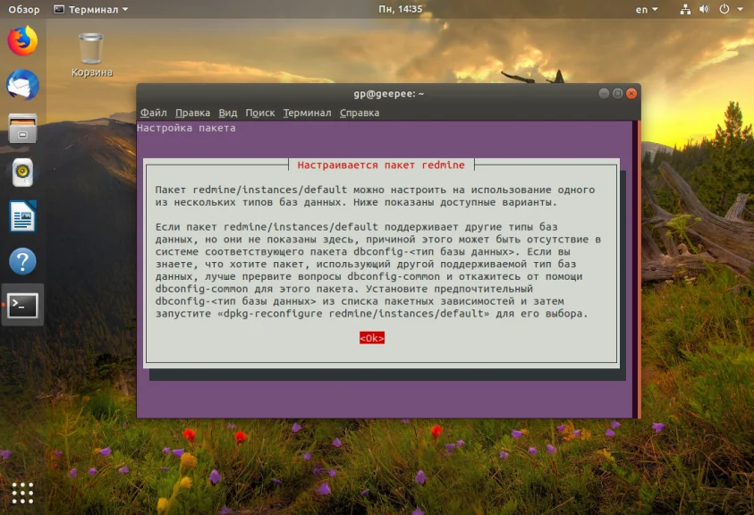754x515 pixels.
Task: Open the Поиск menu
Action: tap(260, 113)
